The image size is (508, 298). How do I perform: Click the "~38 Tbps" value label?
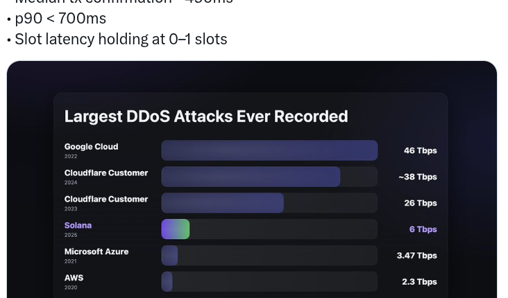[x=417, y=177]
